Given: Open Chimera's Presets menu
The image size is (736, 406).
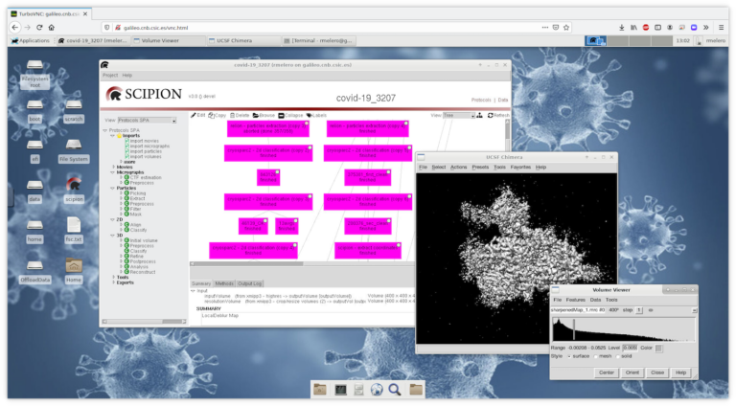Looking at the screenshot, I should [480, 168].
